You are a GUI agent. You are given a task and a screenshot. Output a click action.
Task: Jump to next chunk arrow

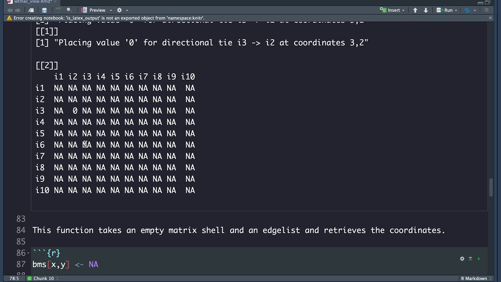tap(426, 10)
